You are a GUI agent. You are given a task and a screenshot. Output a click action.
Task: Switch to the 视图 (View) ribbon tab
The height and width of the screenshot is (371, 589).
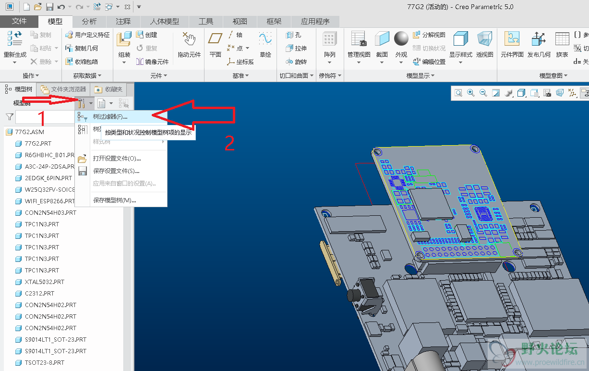pos(240,21)
